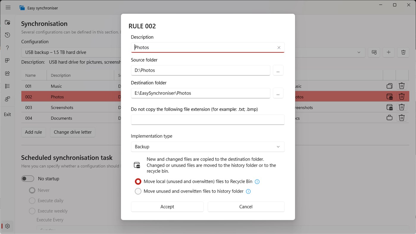
Task: Open the Synchronisation page from sidebar folder icon
Action: 7,22
